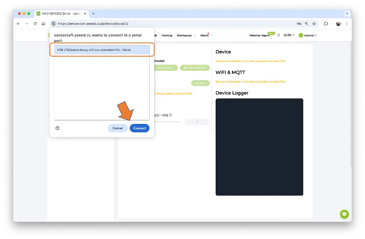The width and height of the screenshot is (365, 239).
Task: Open a new browser tab
Action: coord(93,13)
